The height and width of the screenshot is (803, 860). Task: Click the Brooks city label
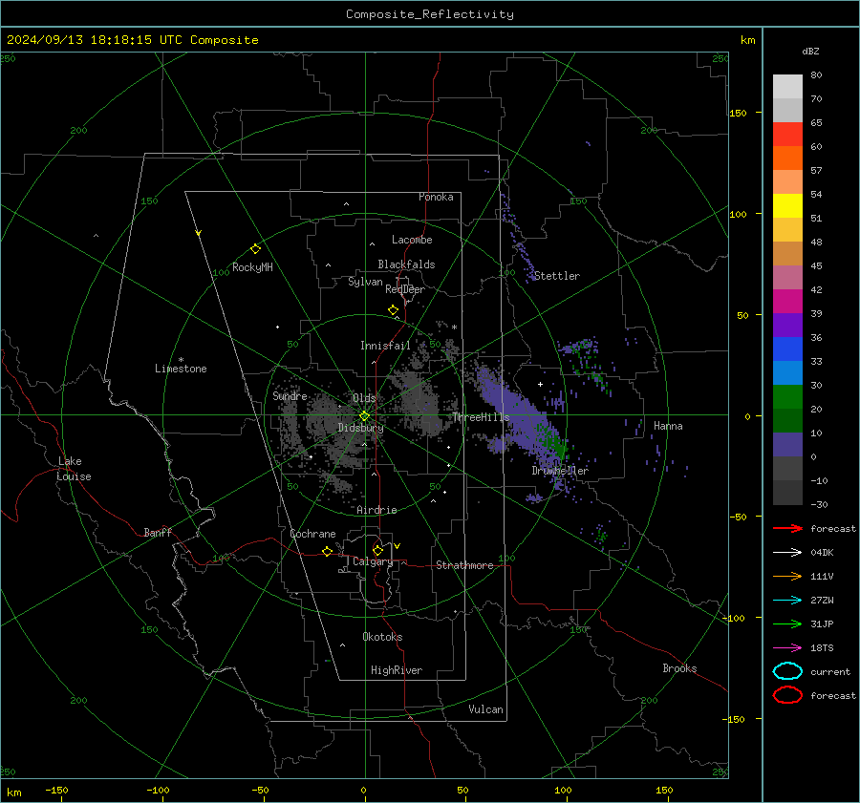(679, 668)
